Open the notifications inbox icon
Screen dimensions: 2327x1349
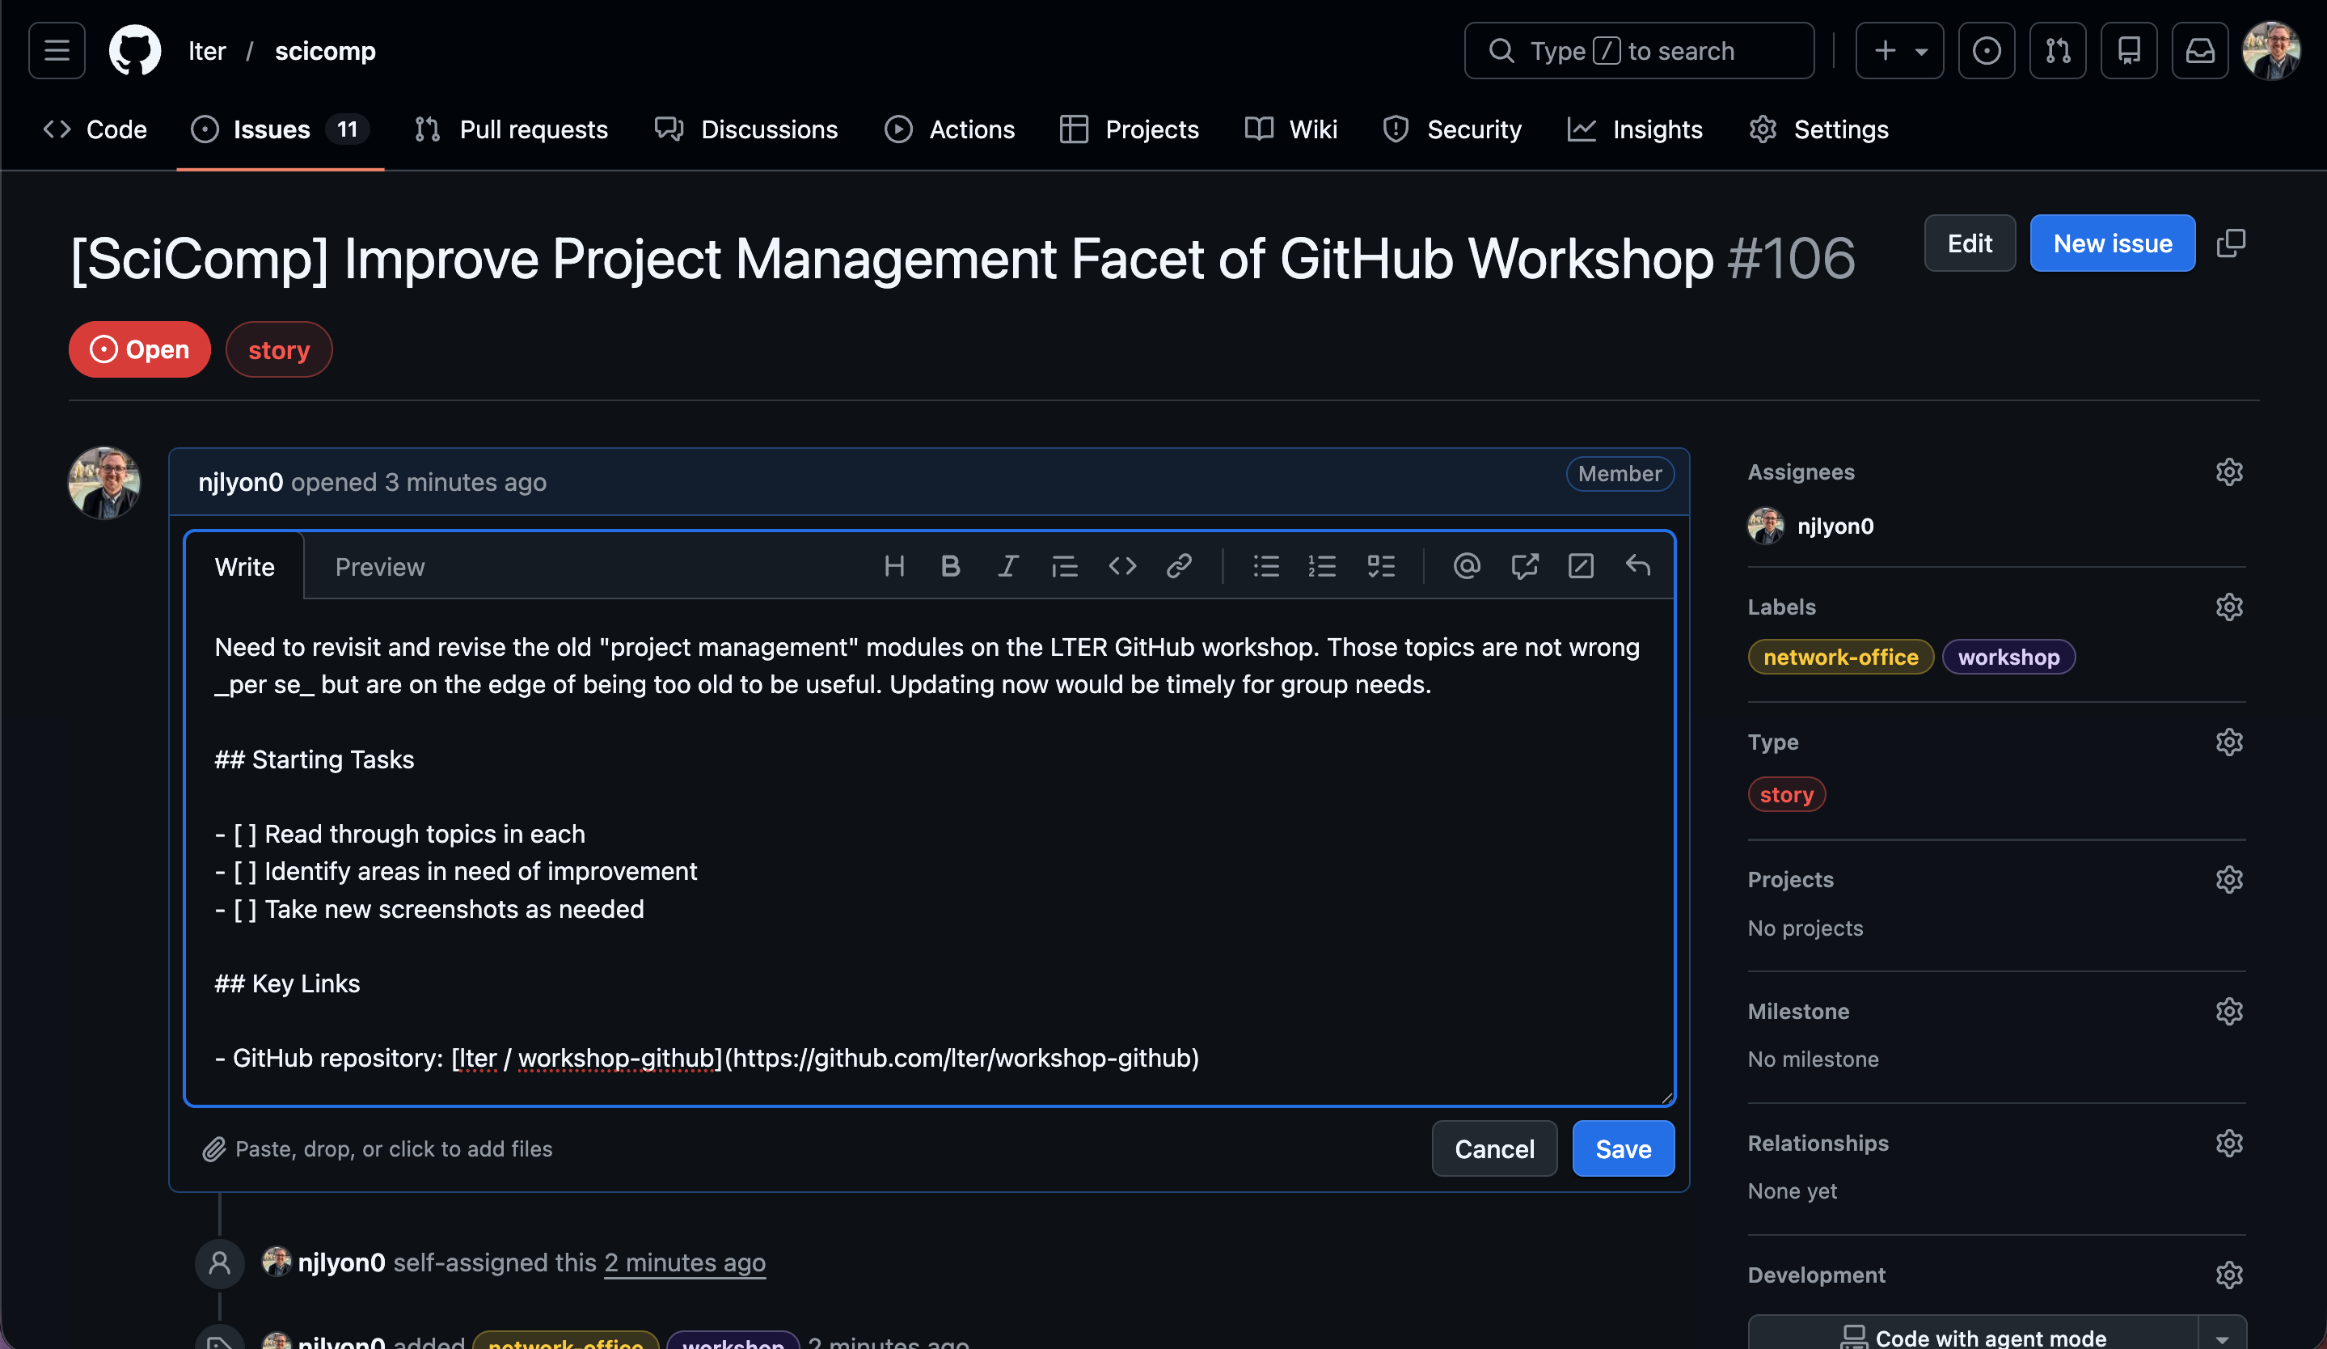pyautogui.click(x=2199, y=51)
